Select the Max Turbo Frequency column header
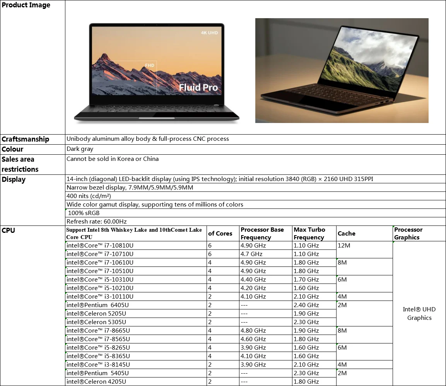 pyautogui.click(x=314, y=234)
